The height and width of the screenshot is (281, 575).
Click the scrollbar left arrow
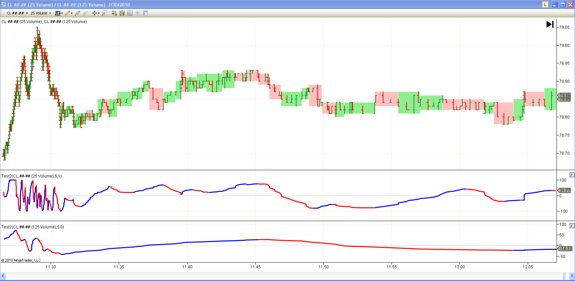[x=3, y=276]
